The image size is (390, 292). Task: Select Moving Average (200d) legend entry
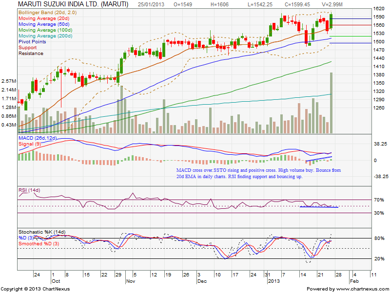45,36
